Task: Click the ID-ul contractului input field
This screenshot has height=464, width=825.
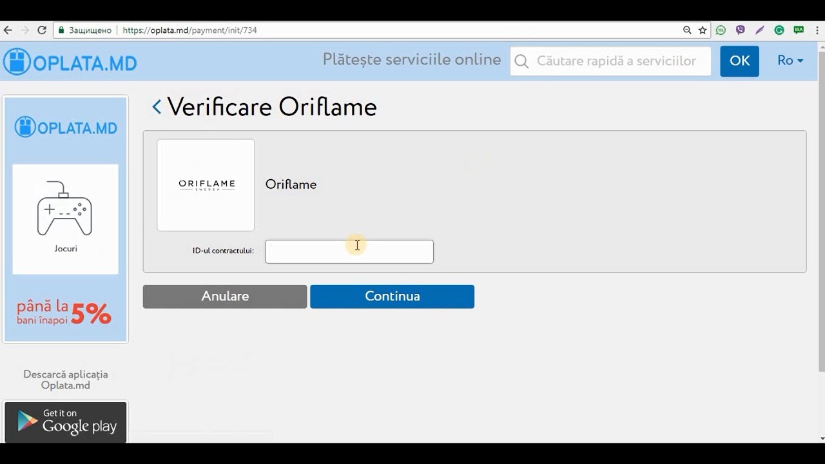Action: (349, 251)
